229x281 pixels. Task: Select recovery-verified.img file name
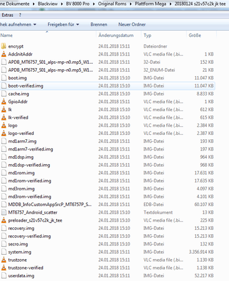[29, 236]
